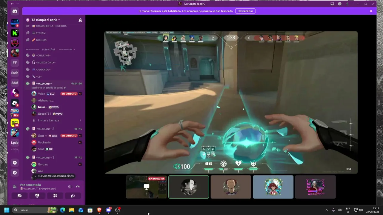Edit the channel status pencil icon
Screen dimensions: 383x215
65,88
